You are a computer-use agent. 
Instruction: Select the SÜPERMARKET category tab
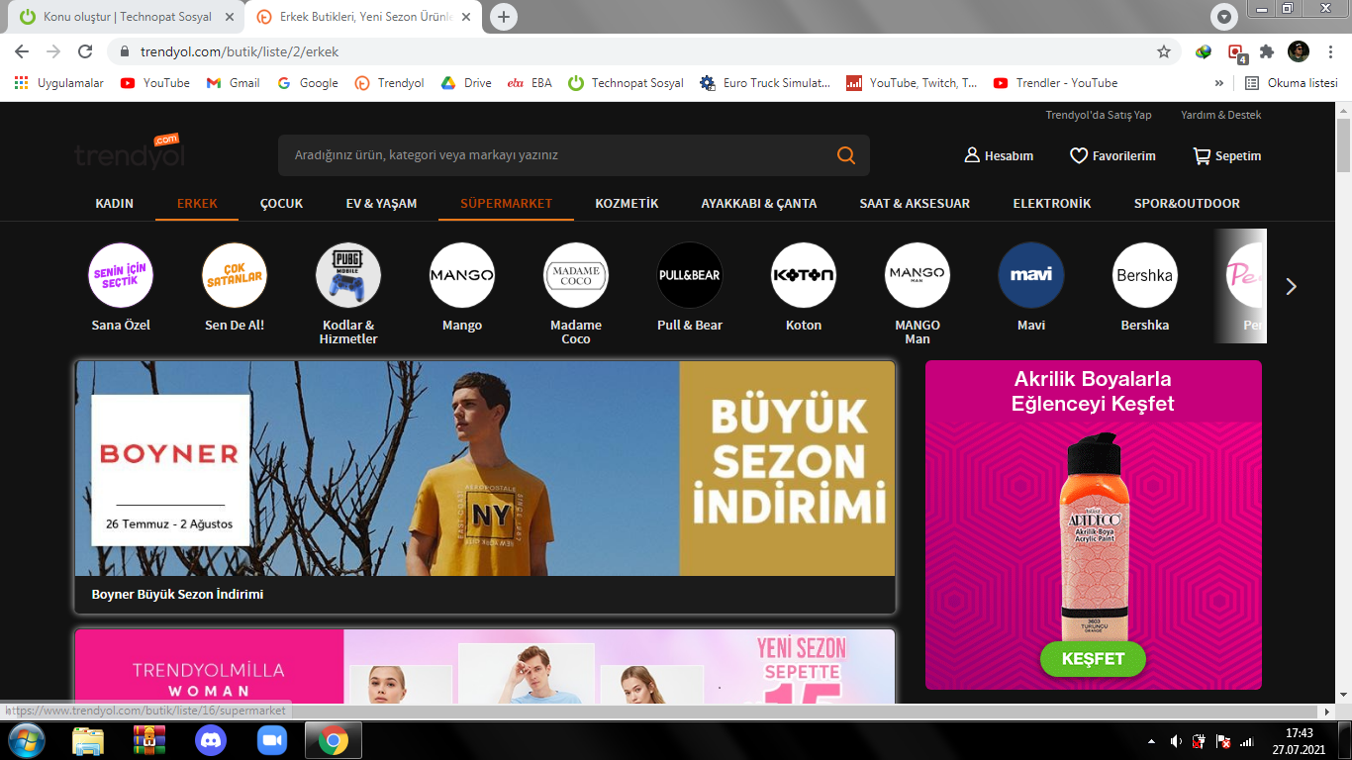pyautogui.click(x=507, y=203)
